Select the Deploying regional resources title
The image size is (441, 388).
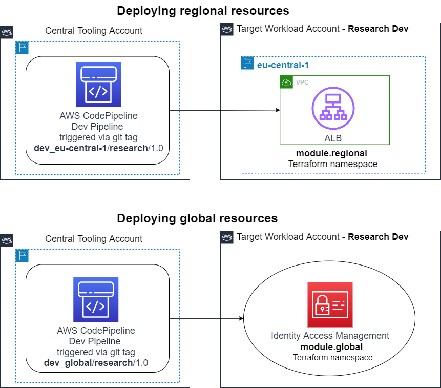(203, 10)
